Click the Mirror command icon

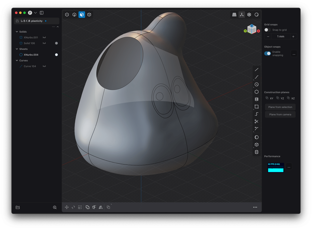point(101,207)
